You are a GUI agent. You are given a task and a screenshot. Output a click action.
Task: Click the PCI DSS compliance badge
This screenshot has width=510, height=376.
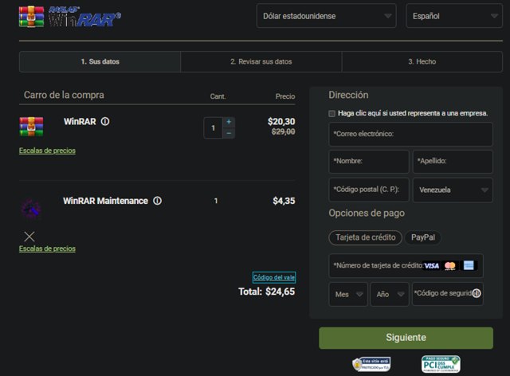(x=441, y=364)
